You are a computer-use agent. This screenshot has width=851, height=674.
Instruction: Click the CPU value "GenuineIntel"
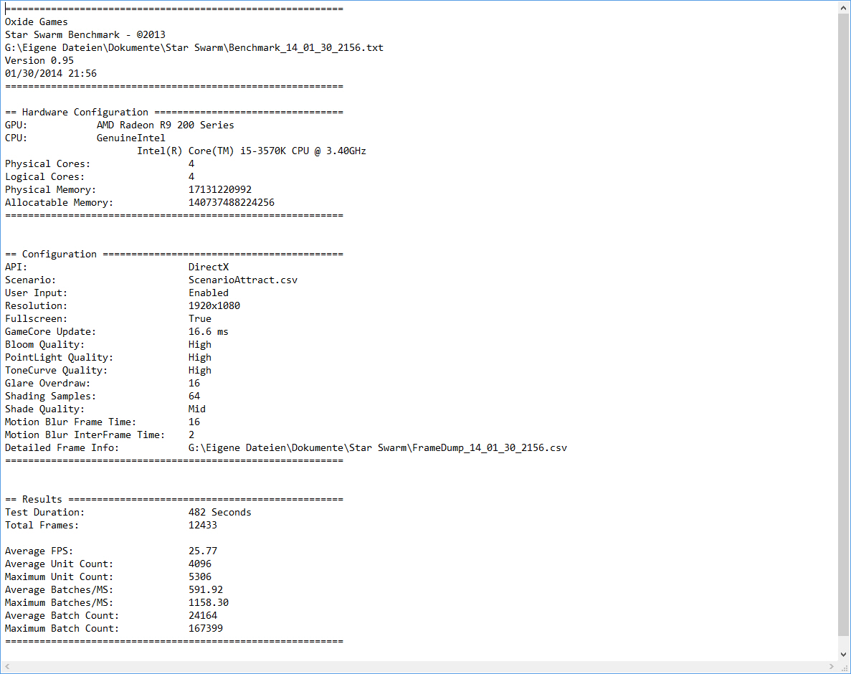click(x=130, y=138)
